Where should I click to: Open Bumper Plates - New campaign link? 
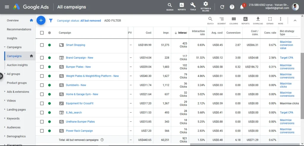tap(78, 67)
